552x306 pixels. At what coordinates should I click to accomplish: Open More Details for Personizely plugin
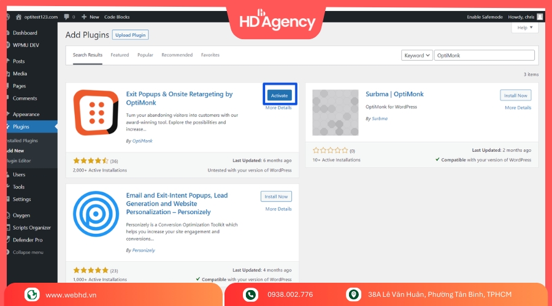(x=278, y=209)
